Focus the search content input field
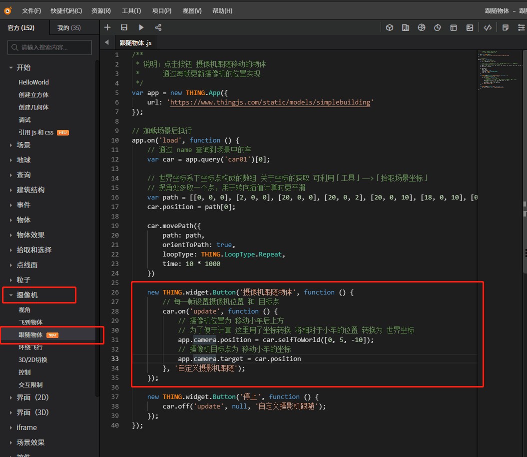This screenshot has width=527, height=457. tap(50, 47)
